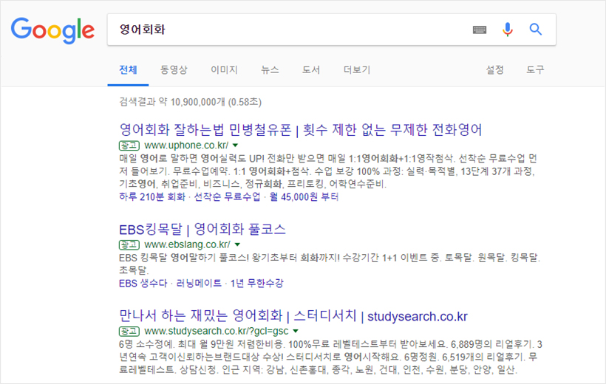Click the www.uphone.co.kr/ URL text
Image resolution: width=606 pixels, height=384 pixels.
coord(186,145)
